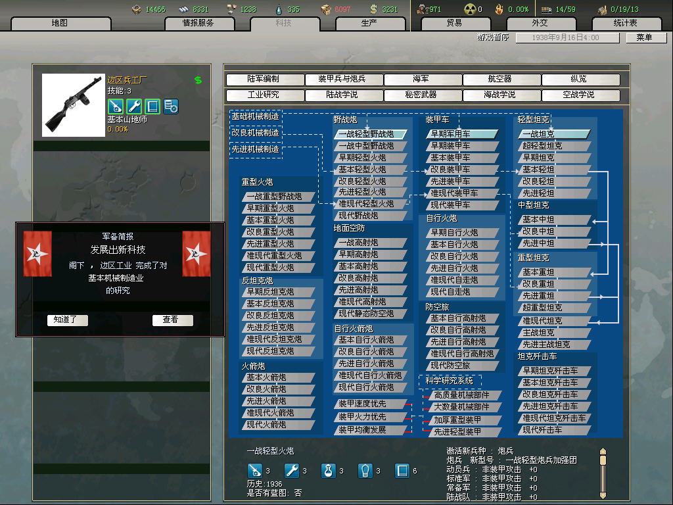Viewport: 673px width, 505px height.
Task: Click book component icon valued 6
Action: 402,471
